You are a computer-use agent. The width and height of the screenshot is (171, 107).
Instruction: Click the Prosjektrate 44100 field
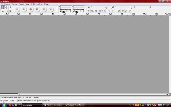[12, 101]
